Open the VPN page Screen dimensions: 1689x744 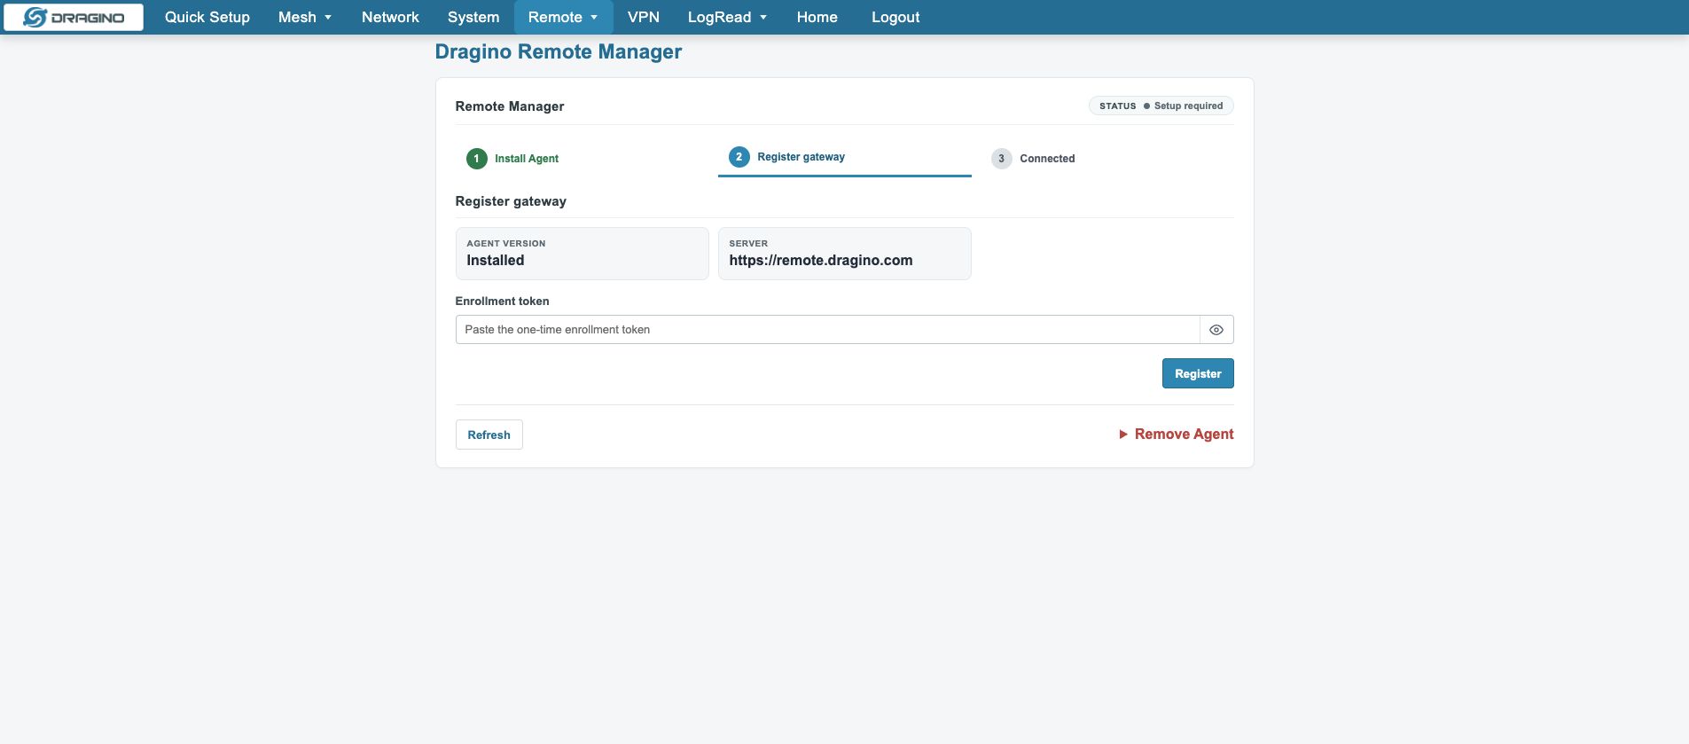pos(644,17)
